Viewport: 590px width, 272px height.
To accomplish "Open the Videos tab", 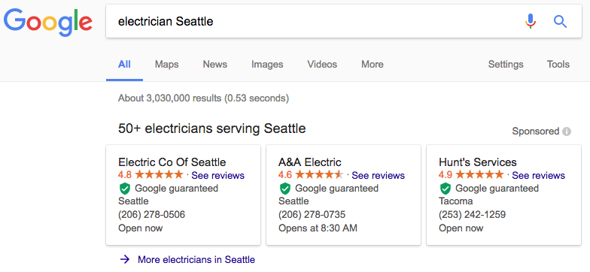I will 322,65.
